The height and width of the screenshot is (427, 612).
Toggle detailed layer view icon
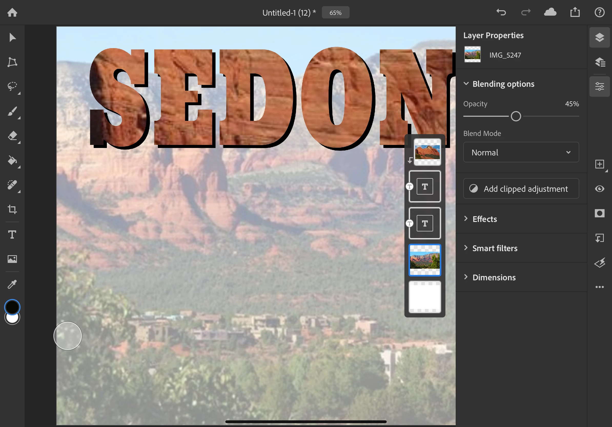coord(599,62)
